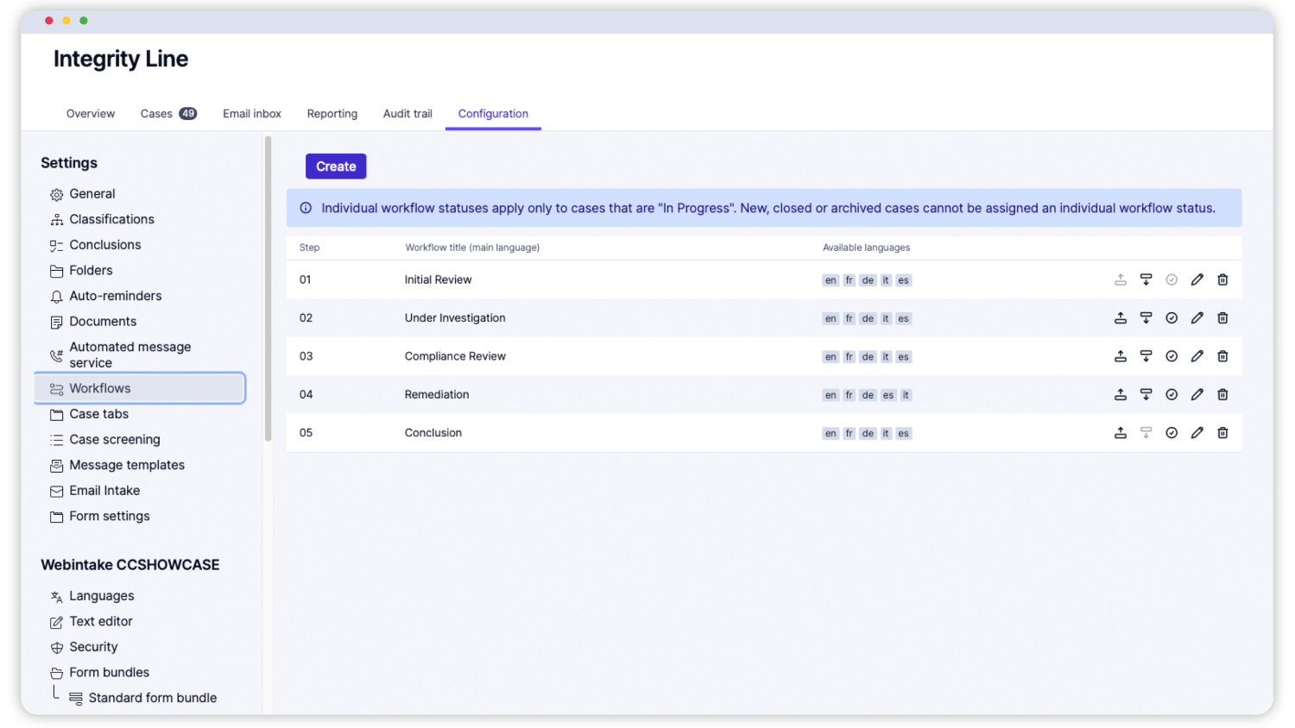1295x728 pixels.
Task: Go to Form settings
Action: (110, 516)
